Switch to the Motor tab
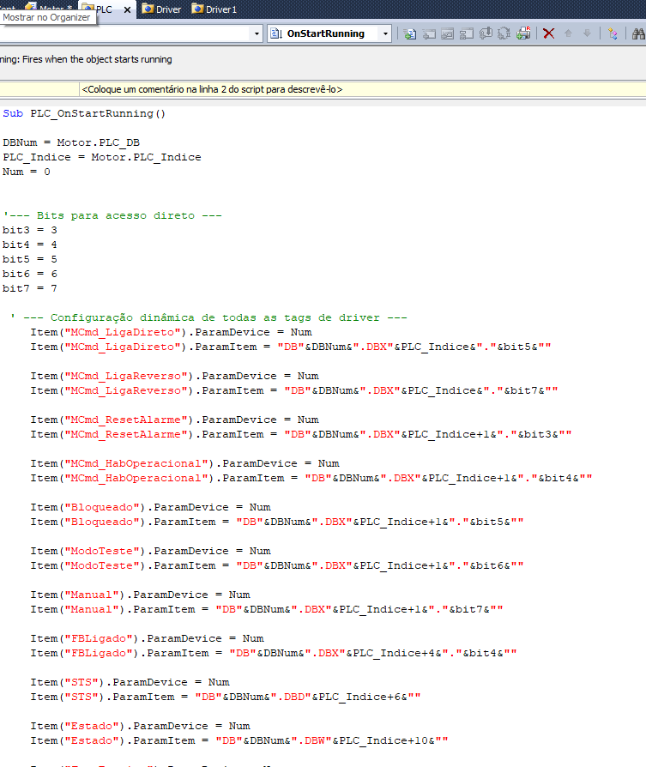 [51, 9]
